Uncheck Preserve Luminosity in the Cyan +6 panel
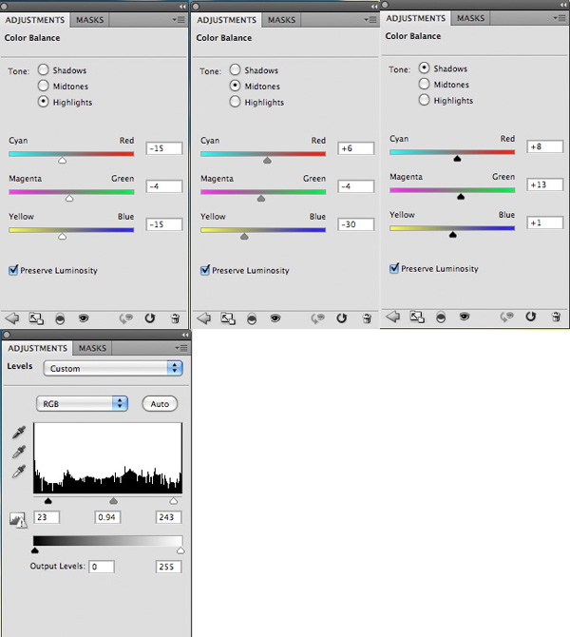The width and height of the screenshot is (570, 637). (x=205, y=270)
